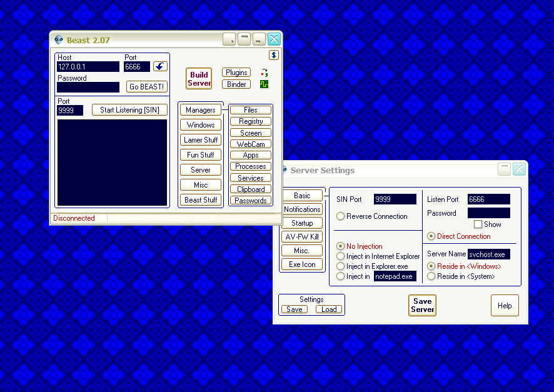554x392 pixels.
Task: Click the Port field showing 6666 in Beast window
Action: pyautogui.click(x=137, y=67)
